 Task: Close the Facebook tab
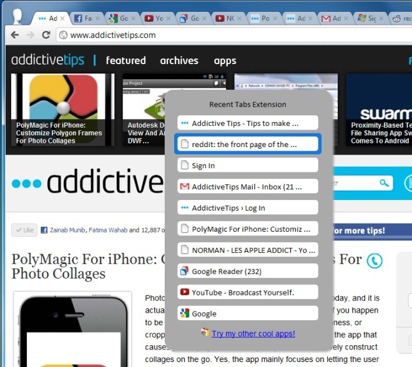coord(97,18)
